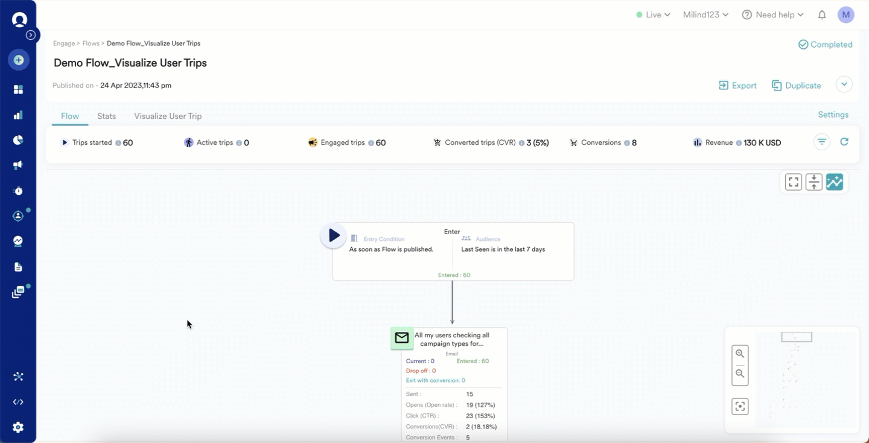
Task: Open the notification bell
Action: point(821,14)
